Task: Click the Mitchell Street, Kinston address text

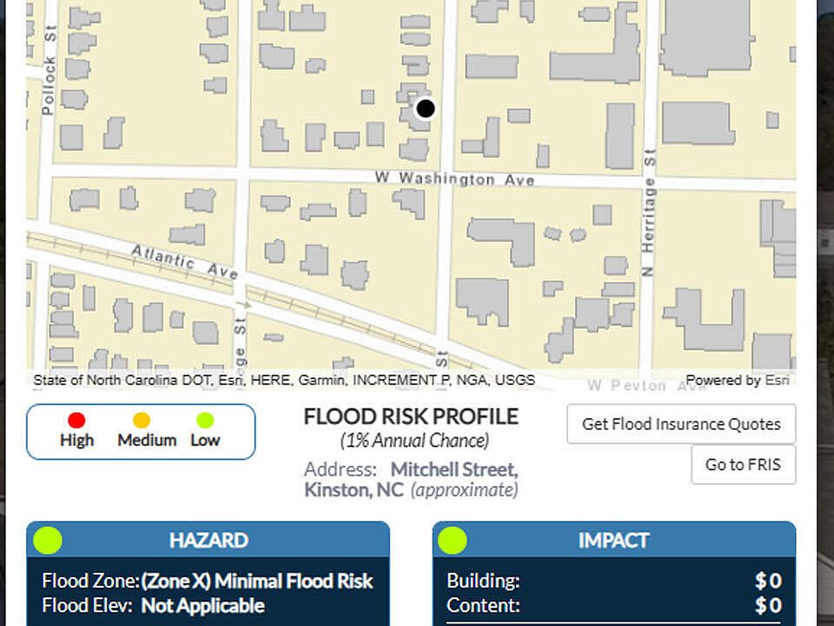Action: tap(411, 479)
